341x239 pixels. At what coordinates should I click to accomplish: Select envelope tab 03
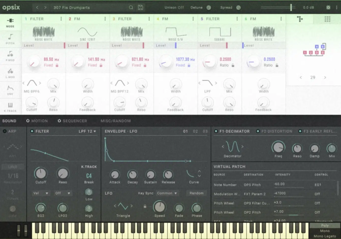pos(205,131)
